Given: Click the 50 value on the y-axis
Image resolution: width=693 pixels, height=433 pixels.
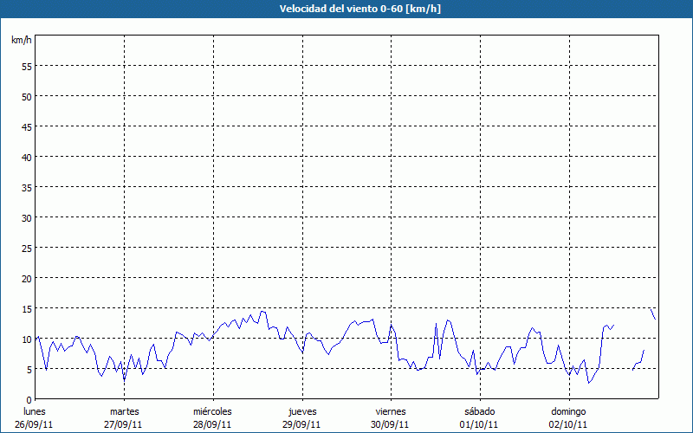Looking at the screenshot, I should [x=27, y=96].
